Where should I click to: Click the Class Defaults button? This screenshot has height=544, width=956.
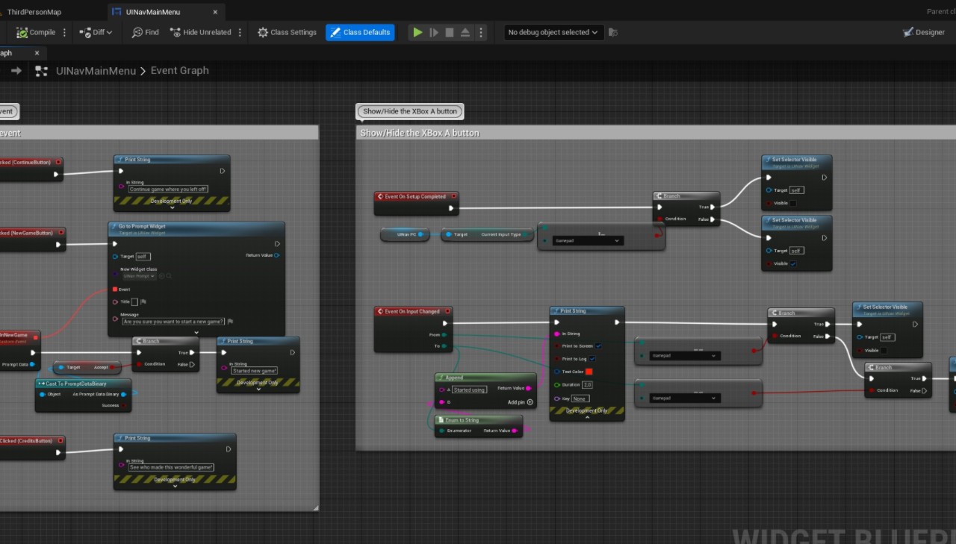(x=360, y=32)
